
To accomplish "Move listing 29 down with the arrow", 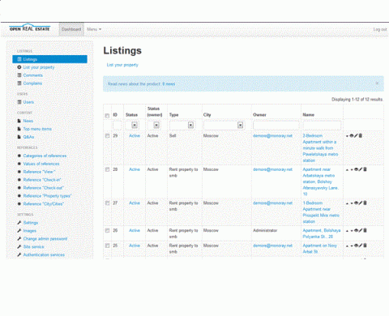I will (x=347, y=136).
